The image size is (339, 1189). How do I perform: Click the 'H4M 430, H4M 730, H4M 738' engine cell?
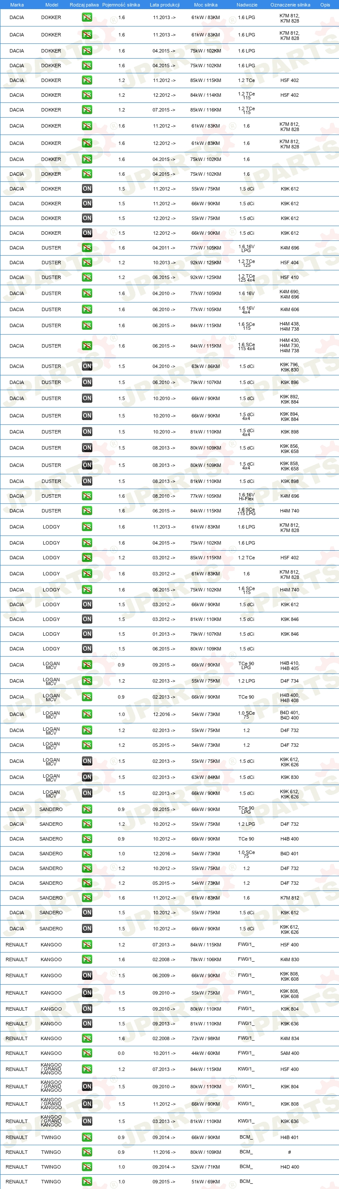(x=290, y=346)
